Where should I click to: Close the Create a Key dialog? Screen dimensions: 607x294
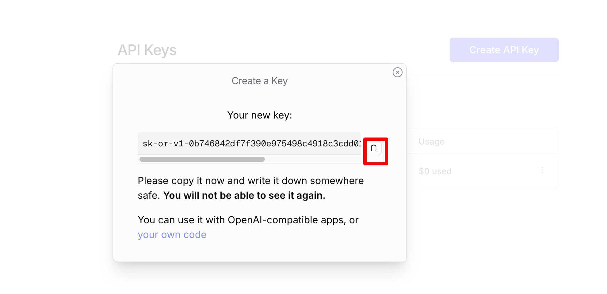[x=397, y=72]
